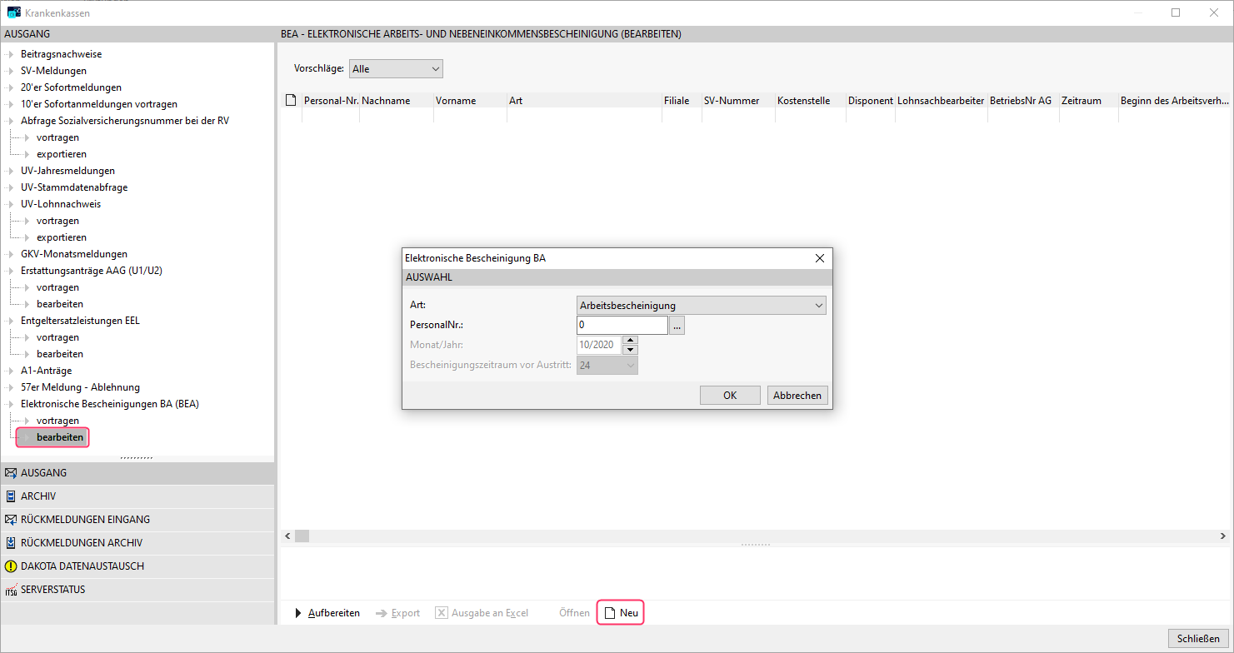This screenshot has height=653, width=1234.
Task: Sort by Filiale column header
Action: click(x=682, y=101)
